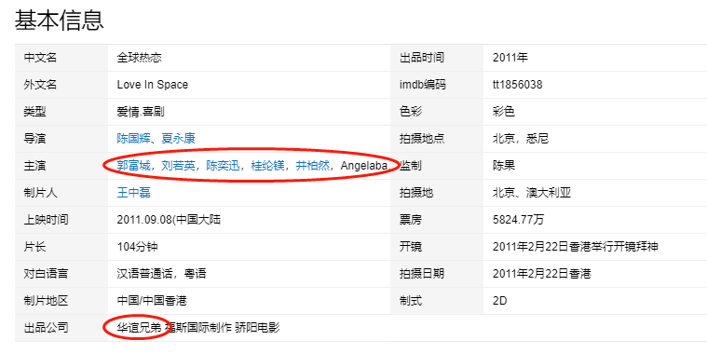Select the imdb编码 label cell
Viewport: 707px width, 354px height.
[x=437, y=85]
